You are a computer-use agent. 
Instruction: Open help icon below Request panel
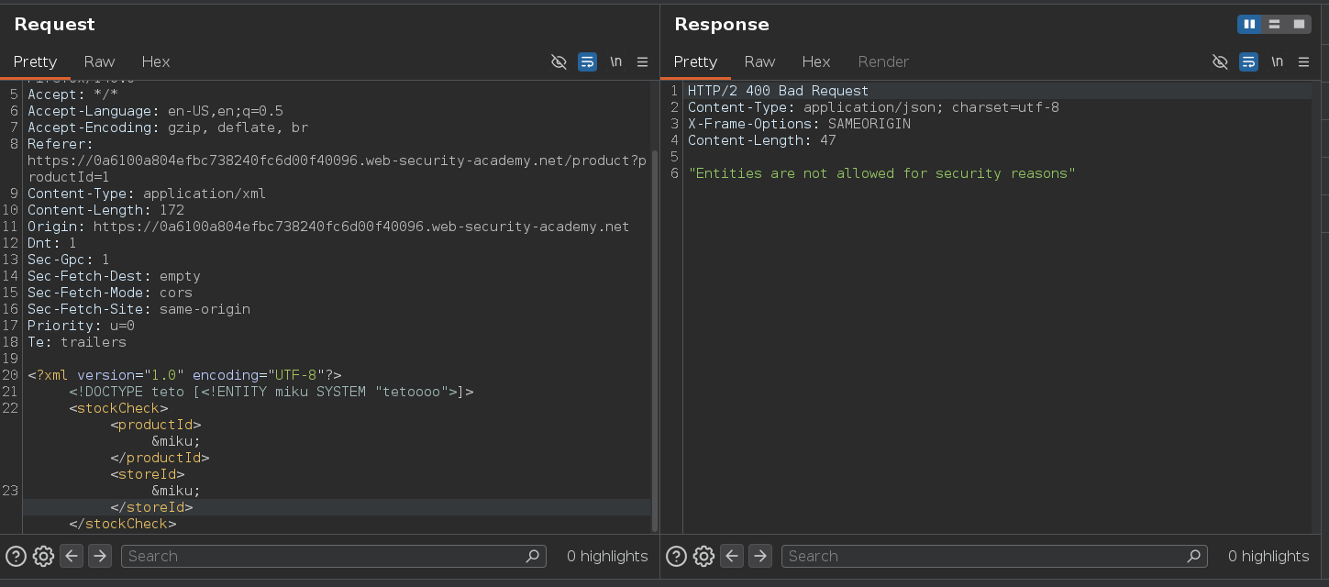point(17,556)
